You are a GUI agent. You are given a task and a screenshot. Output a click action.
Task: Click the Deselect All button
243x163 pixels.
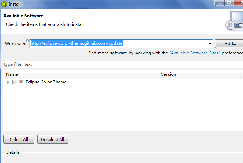[53, 140]
